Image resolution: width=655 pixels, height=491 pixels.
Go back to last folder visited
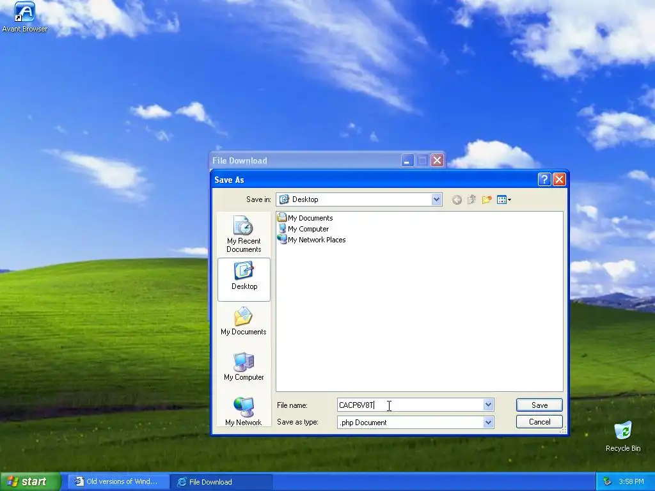tap(457, 200)
